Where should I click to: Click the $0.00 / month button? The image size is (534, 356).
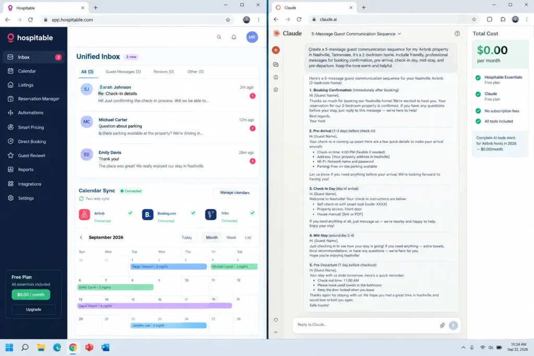pyautogui.click(x=31, y=294)
